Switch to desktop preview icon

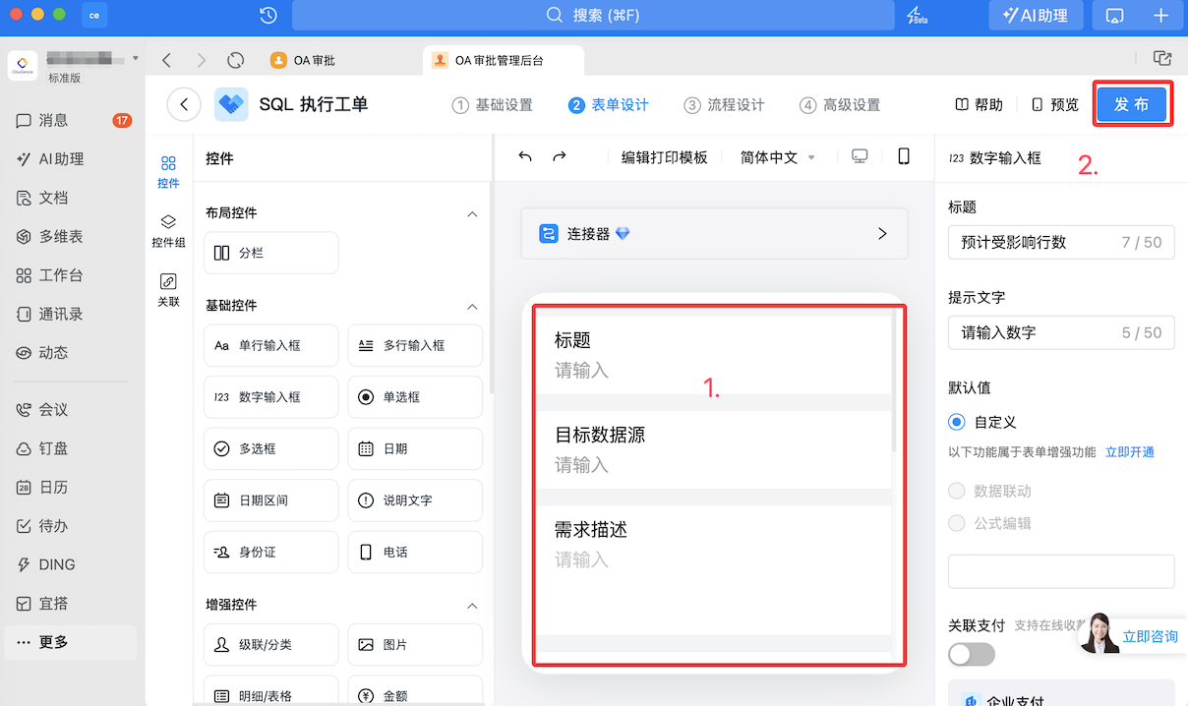pyautogui.click(x=861, y=157)
